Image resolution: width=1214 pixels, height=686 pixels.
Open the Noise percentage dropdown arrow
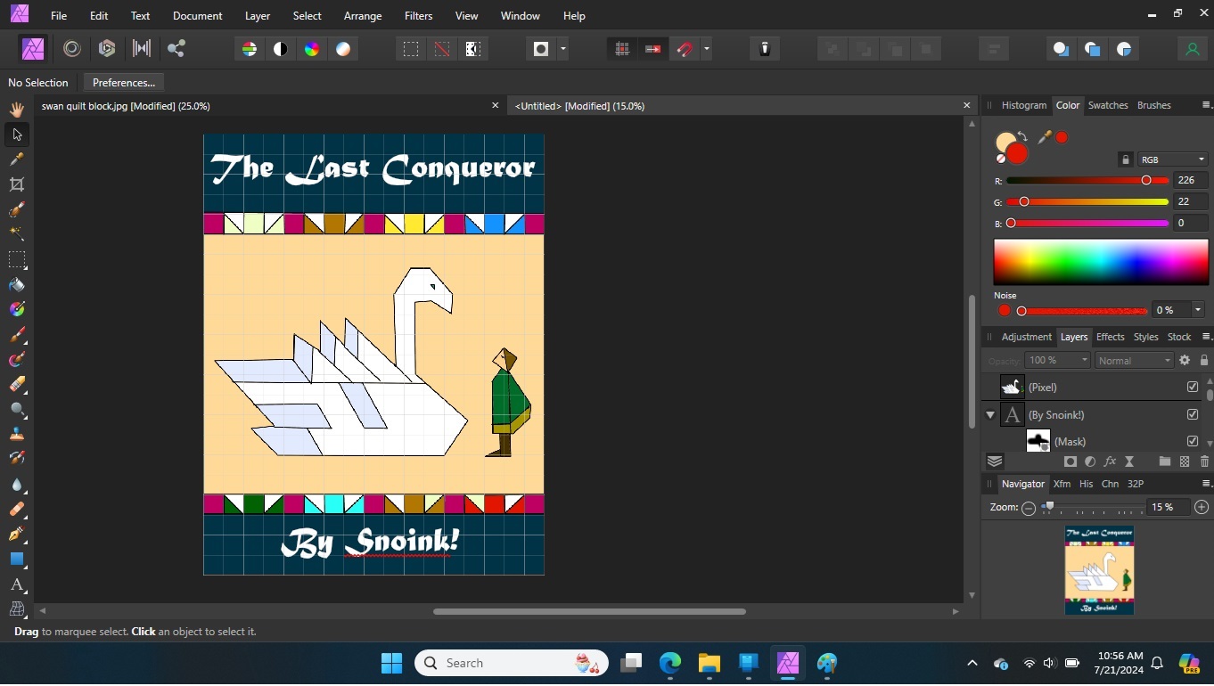(x=1198, y=310)
